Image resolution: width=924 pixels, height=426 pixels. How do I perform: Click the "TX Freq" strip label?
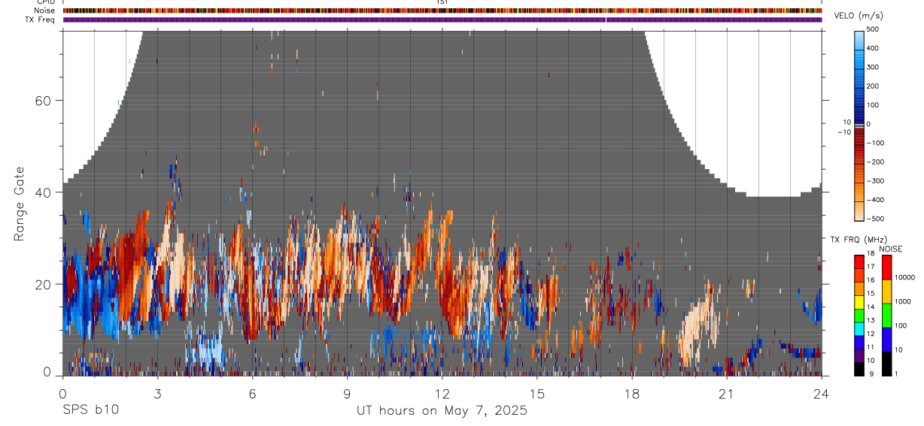pyautogui.click(x=41, y=20)
